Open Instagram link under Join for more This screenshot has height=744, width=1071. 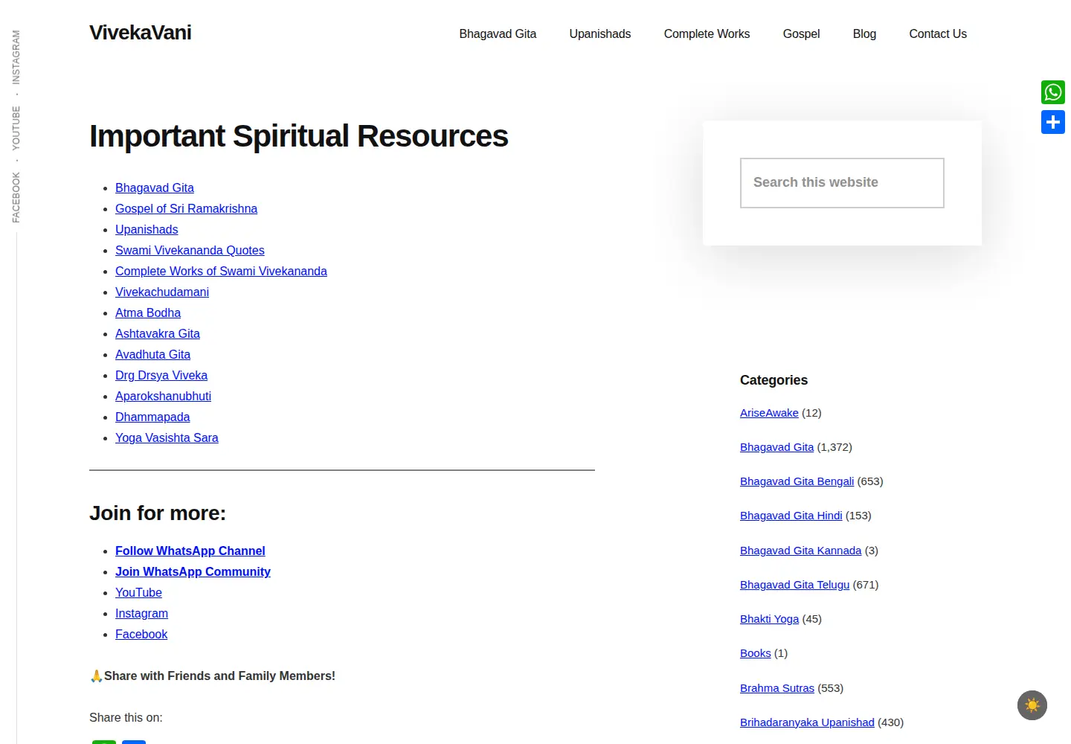pyautogui.click(x=141, y=613)
